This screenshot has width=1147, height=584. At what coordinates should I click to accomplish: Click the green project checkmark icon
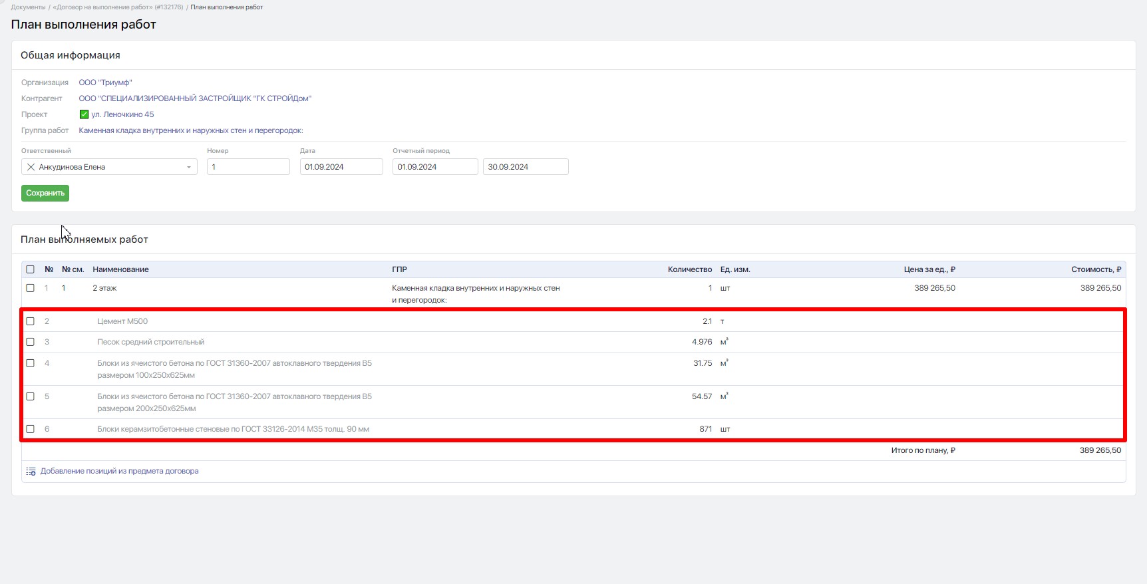tap(84, 114)
